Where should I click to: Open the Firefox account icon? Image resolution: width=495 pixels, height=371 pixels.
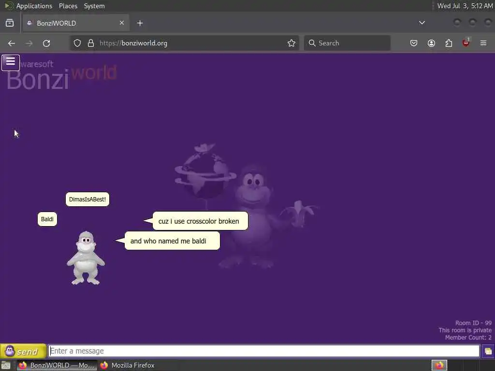(431, 43)
